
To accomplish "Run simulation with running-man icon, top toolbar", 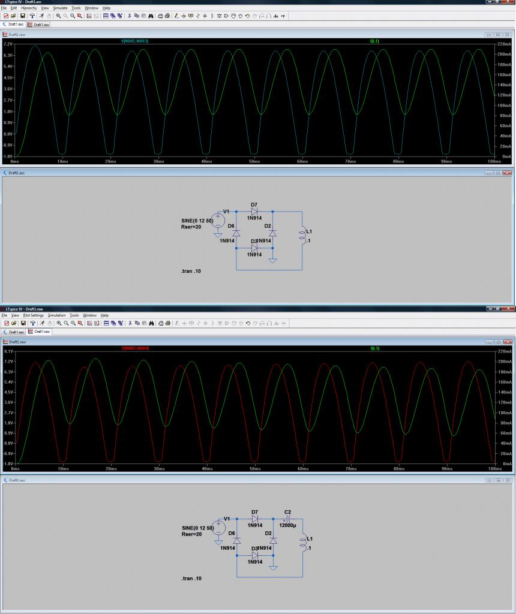I will click(x=41, y=16).
